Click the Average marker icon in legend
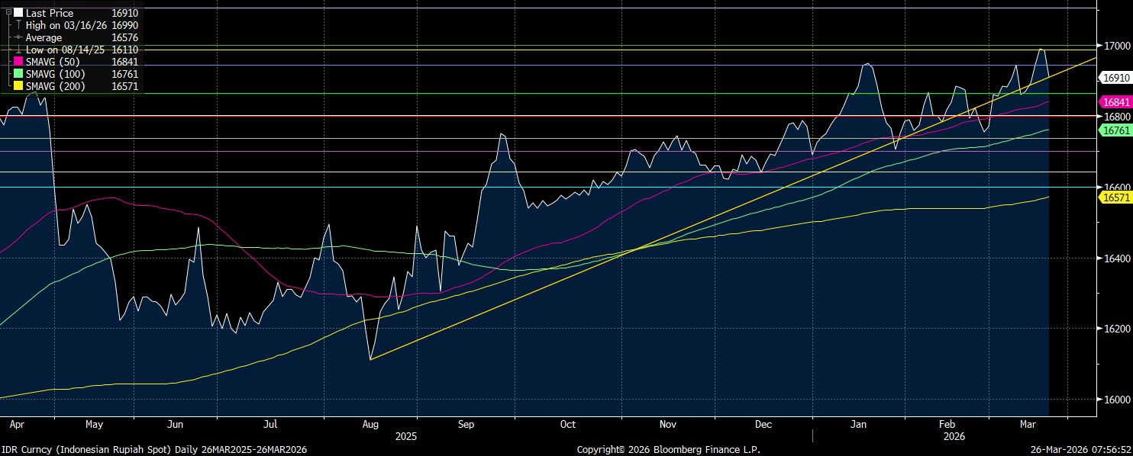 coord(18,37)
